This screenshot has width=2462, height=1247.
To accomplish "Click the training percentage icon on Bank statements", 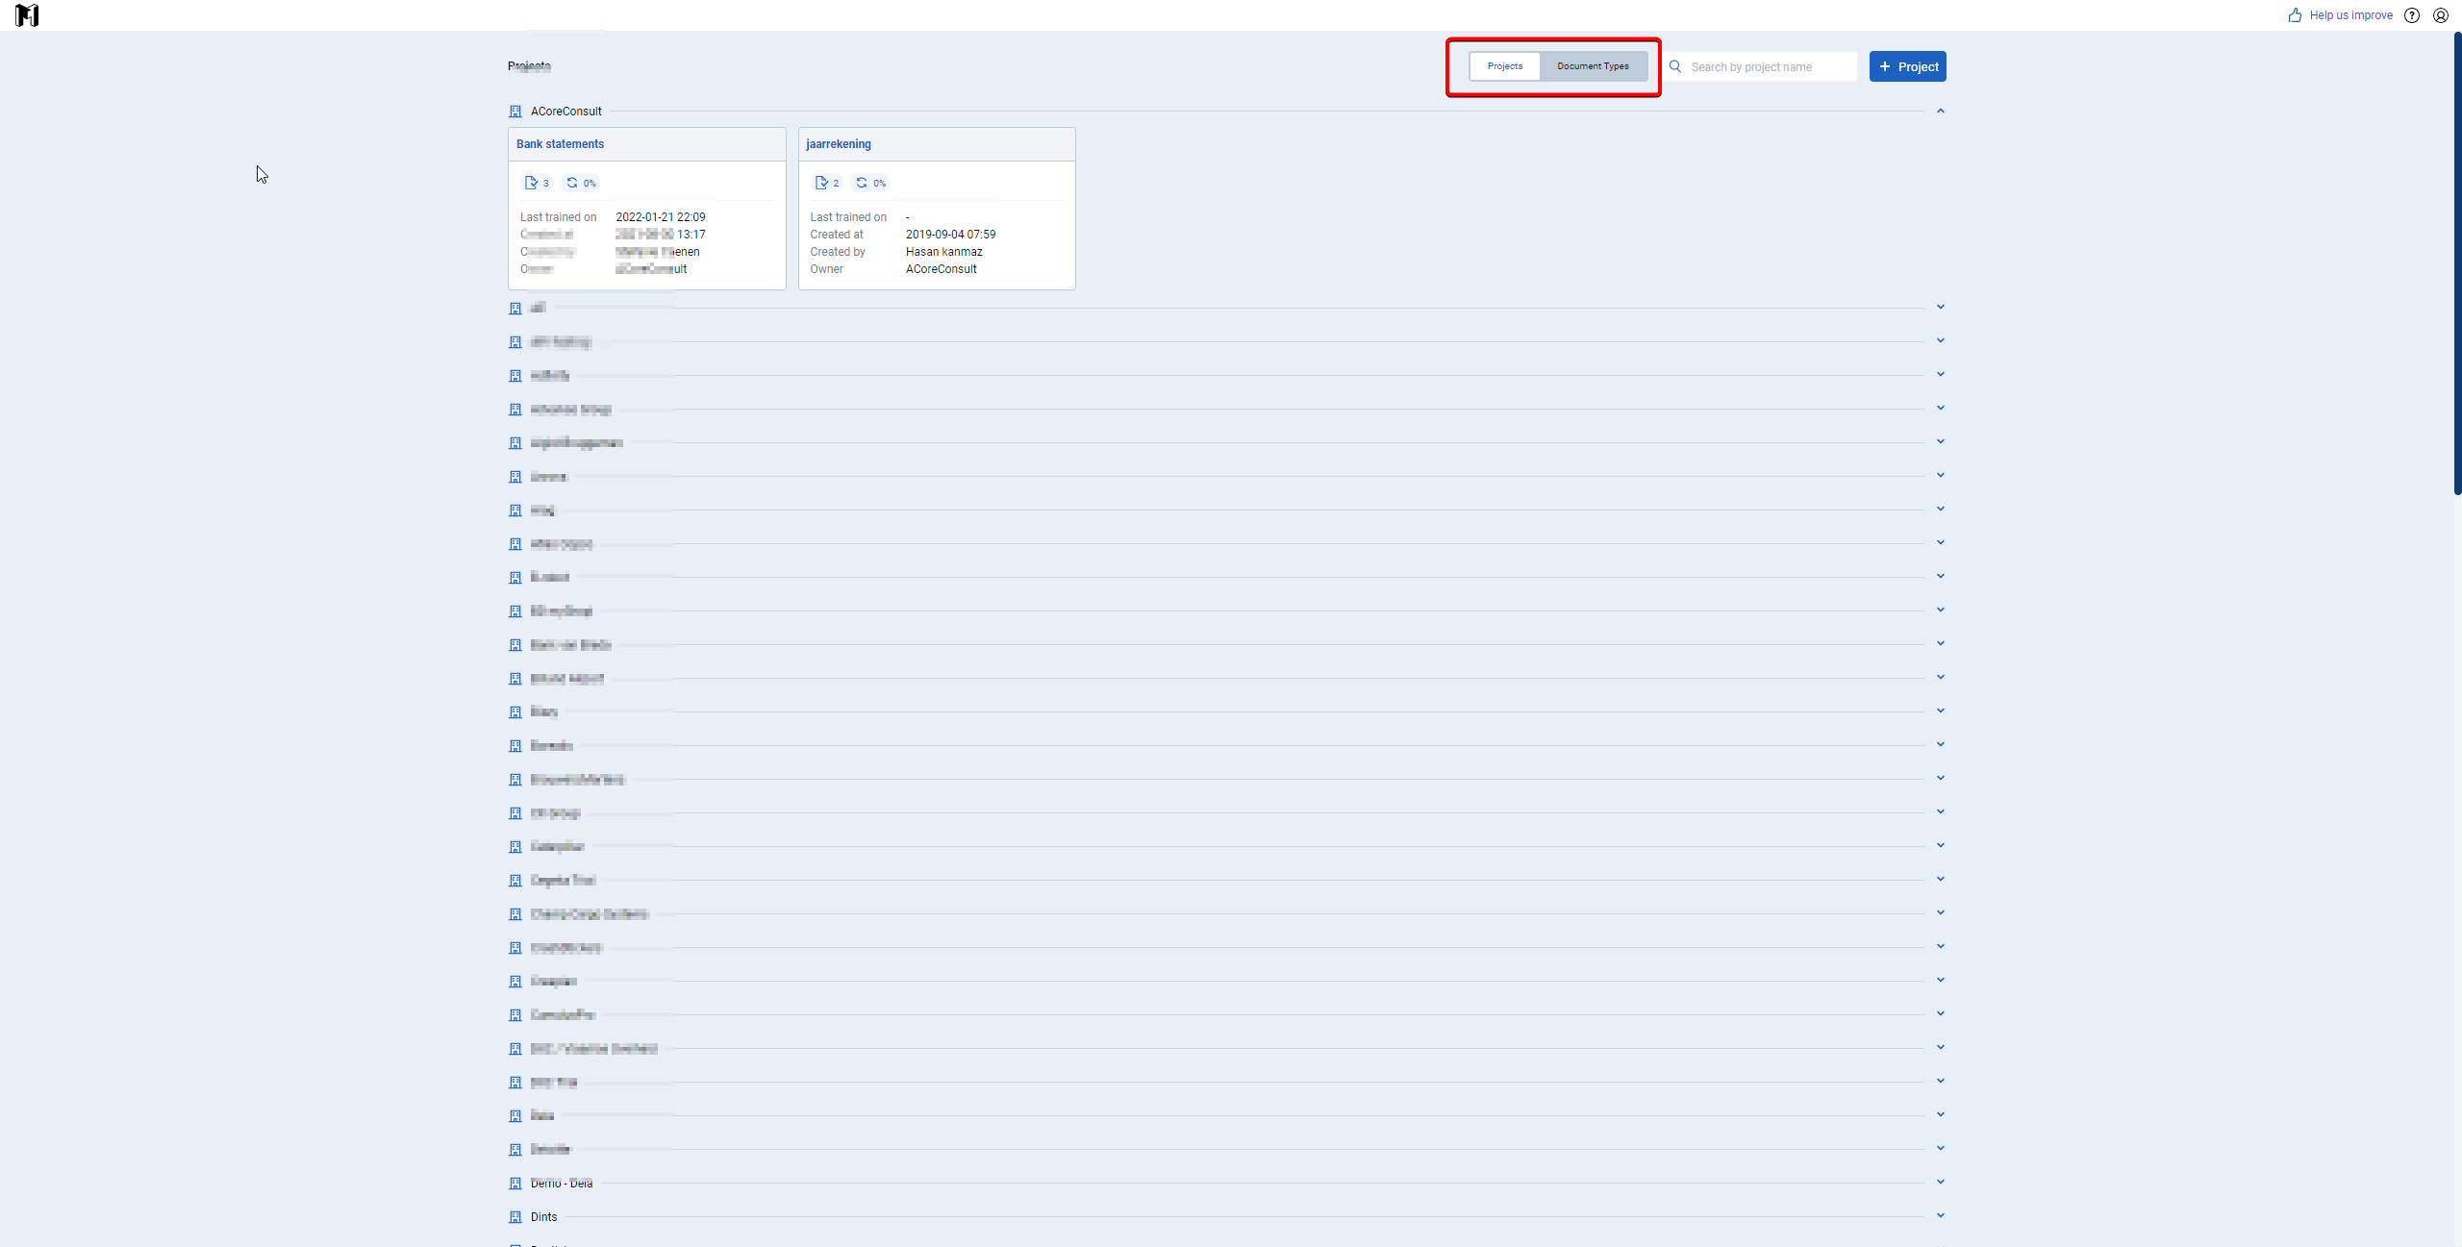I will click(572, 183).
